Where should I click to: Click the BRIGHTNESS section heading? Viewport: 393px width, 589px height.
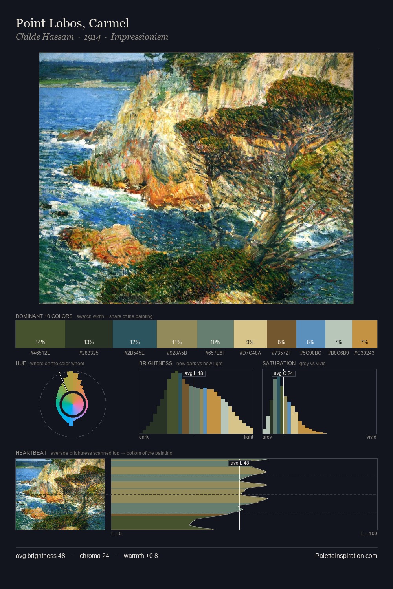(156, 363)
